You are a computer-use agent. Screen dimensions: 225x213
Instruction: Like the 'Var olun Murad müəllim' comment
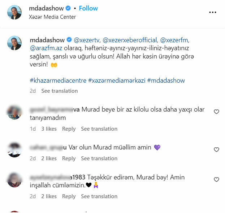pyautogui.click(x=216, y=149)
